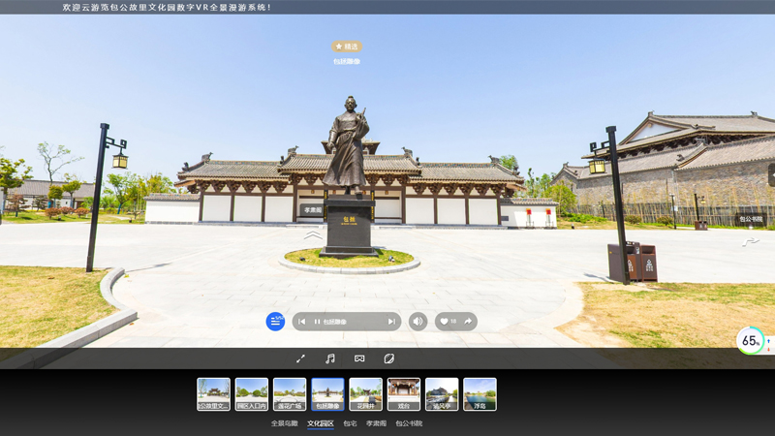775x436 pixels.
Task: Jump to 孝肃阁 via the building hotspot
Action: tap(312, 209)
